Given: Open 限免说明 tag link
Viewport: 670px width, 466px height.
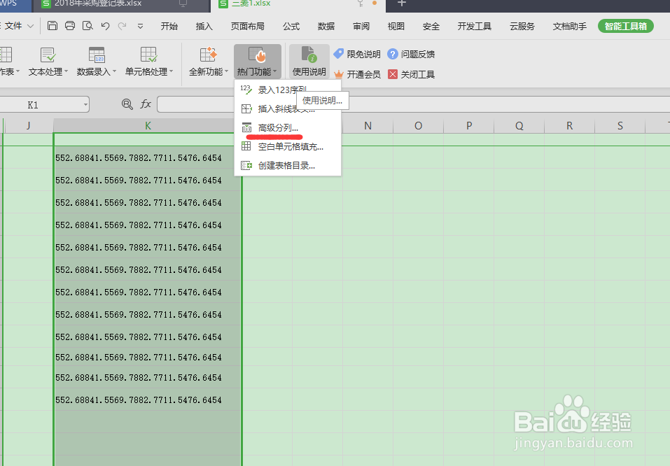Looking at the screenshot, I should (x=357, y=55).
